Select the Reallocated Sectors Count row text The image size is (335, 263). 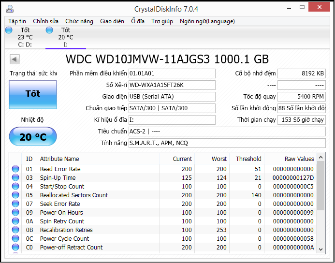click(74, 195)
